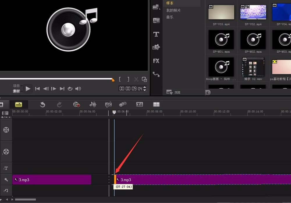
Task: Open the Graphic flower icon library
Action: [156, 47]
